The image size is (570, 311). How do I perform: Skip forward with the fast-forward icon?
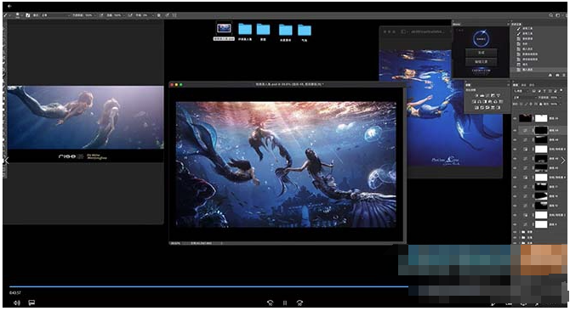point(299,303)
